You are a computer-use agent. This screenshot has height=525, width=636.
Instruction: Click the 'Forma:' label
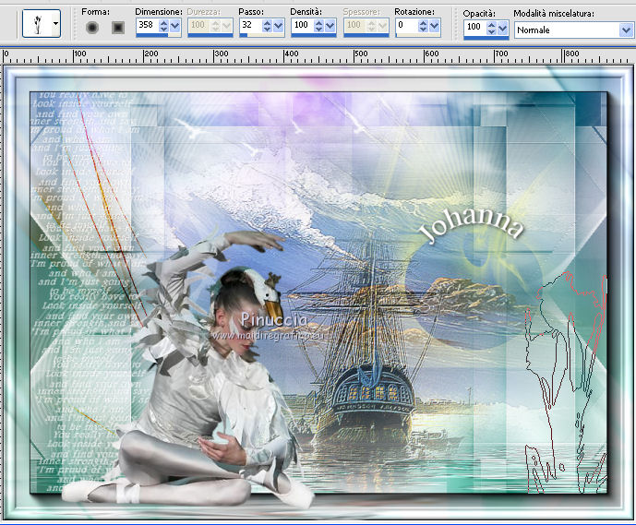coord(95,12)
